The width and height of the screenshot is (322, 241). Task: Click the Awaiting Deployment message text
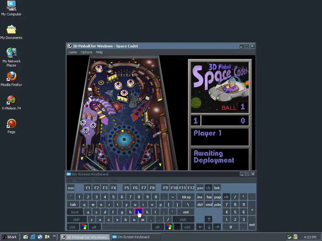(214, 157)
